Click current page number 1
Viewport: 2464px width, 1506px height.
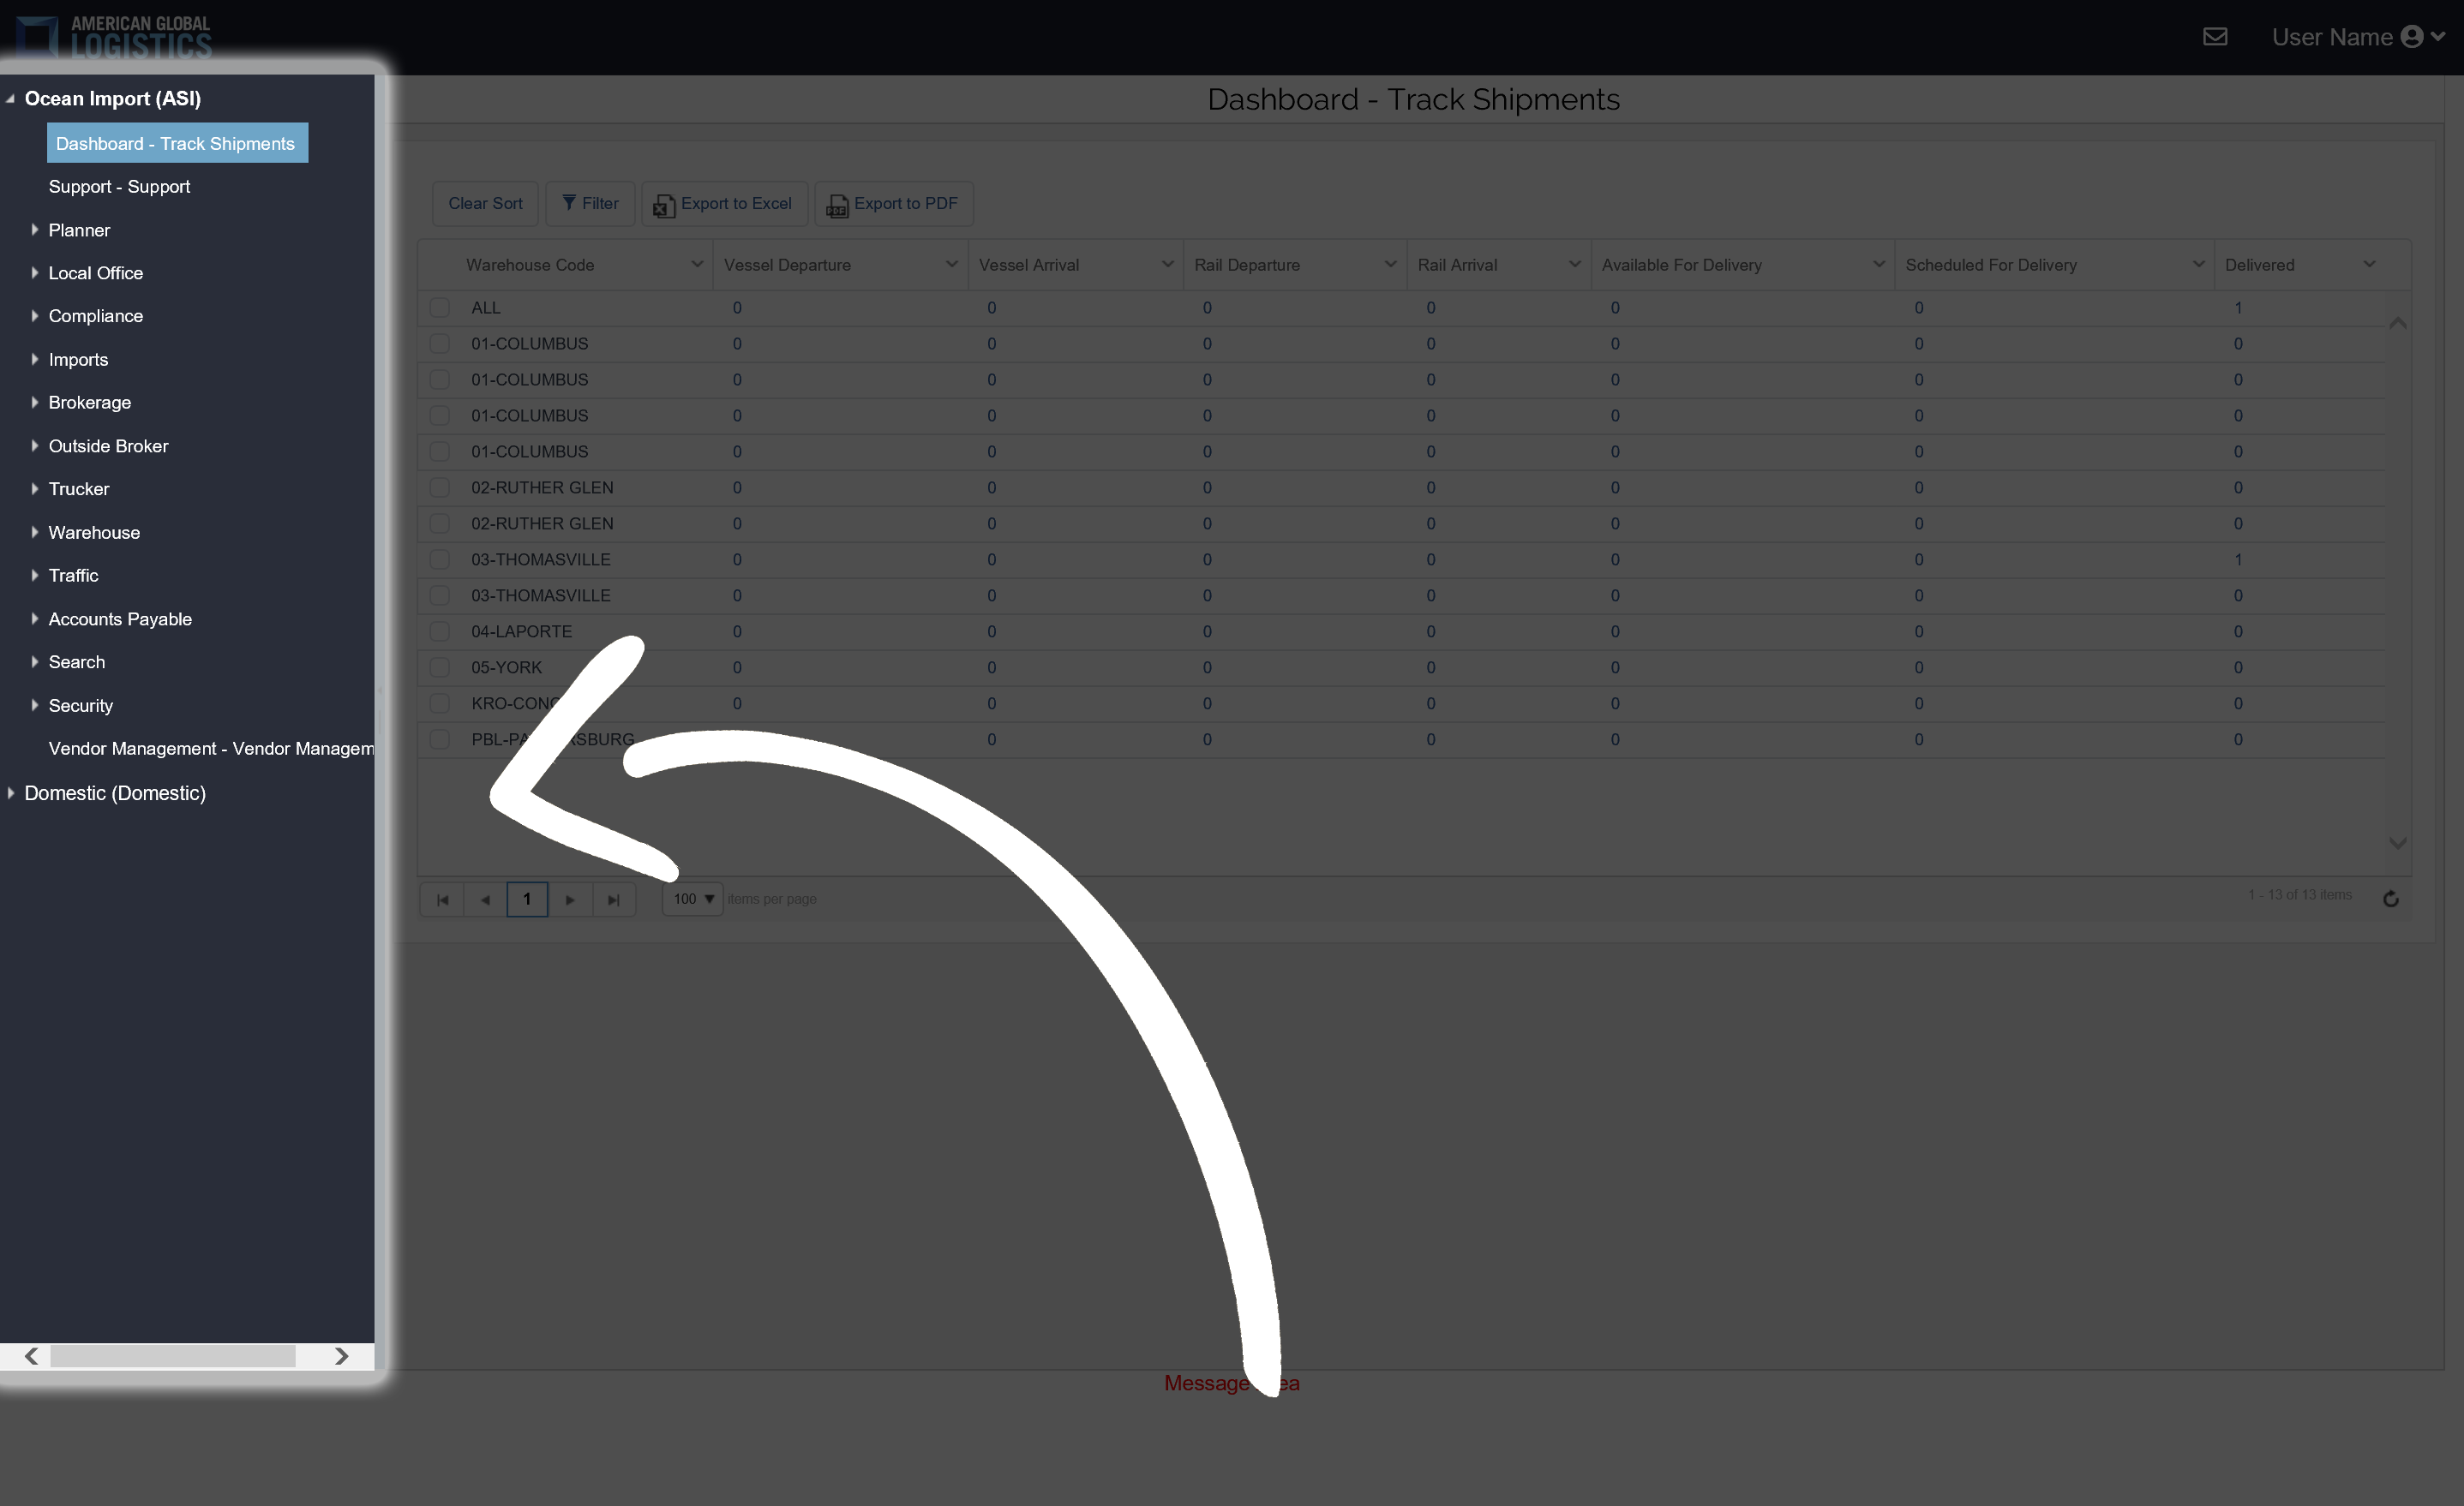coord(527,899)
